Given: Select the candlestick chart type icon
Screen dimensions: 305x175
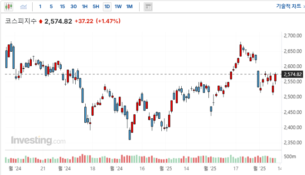Looking at the screenshot, I should tap(9, 7).
